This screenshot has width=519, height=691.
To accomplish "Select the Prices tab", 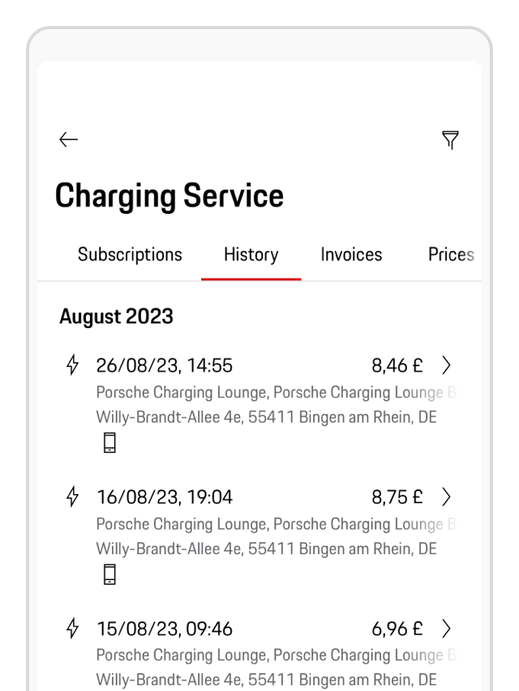I will (451, 254).
